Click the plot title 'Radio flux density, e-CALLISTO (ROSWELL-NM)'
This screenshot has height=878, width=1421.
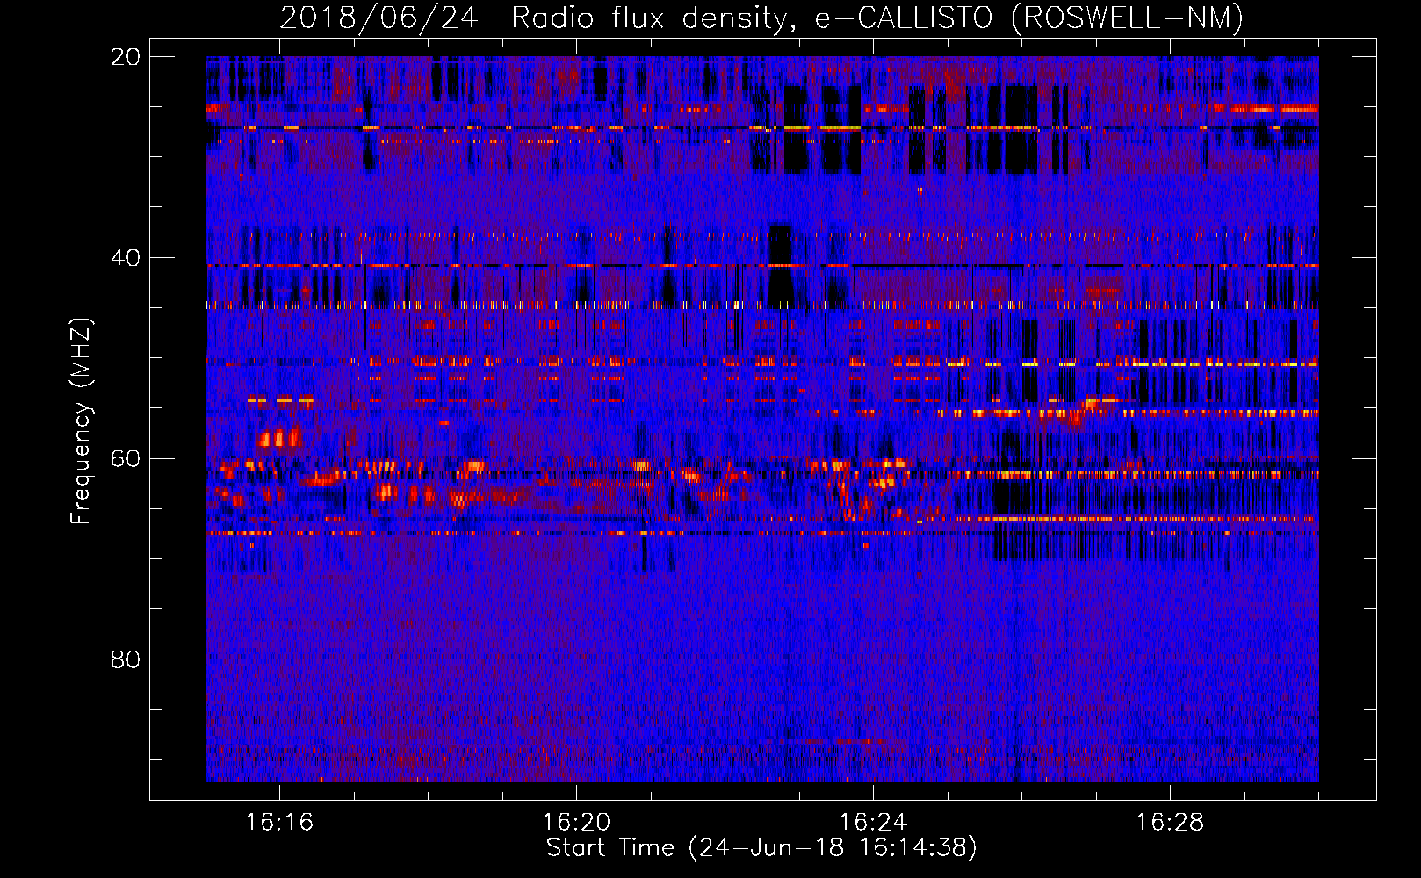pos(877,18)
